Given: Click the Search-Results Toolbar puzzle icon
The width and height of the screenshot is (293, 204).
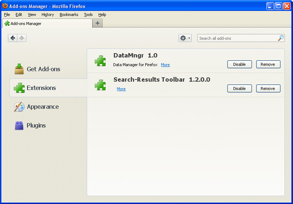Looking at the screenshot, I should (100, 85).
